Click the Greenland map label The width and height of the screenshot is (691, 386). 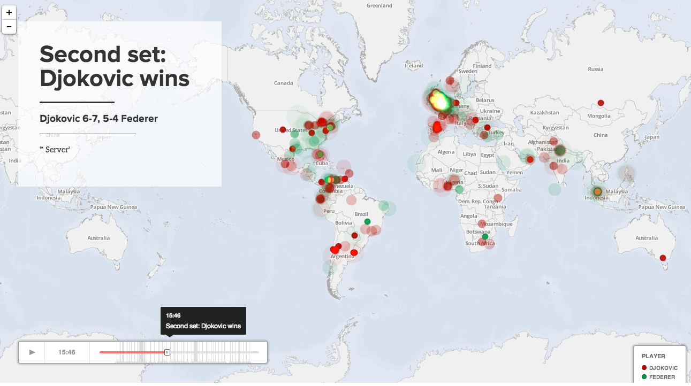click(379, 6)
